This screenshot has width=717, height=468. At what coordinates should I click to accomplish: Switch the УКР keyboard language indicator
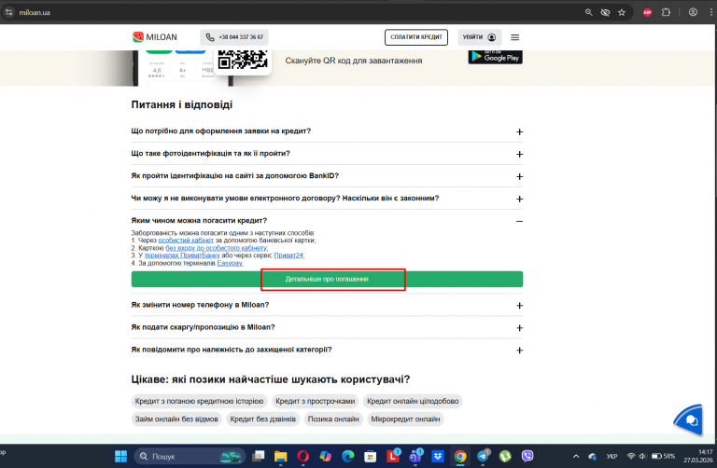[612, 456]
